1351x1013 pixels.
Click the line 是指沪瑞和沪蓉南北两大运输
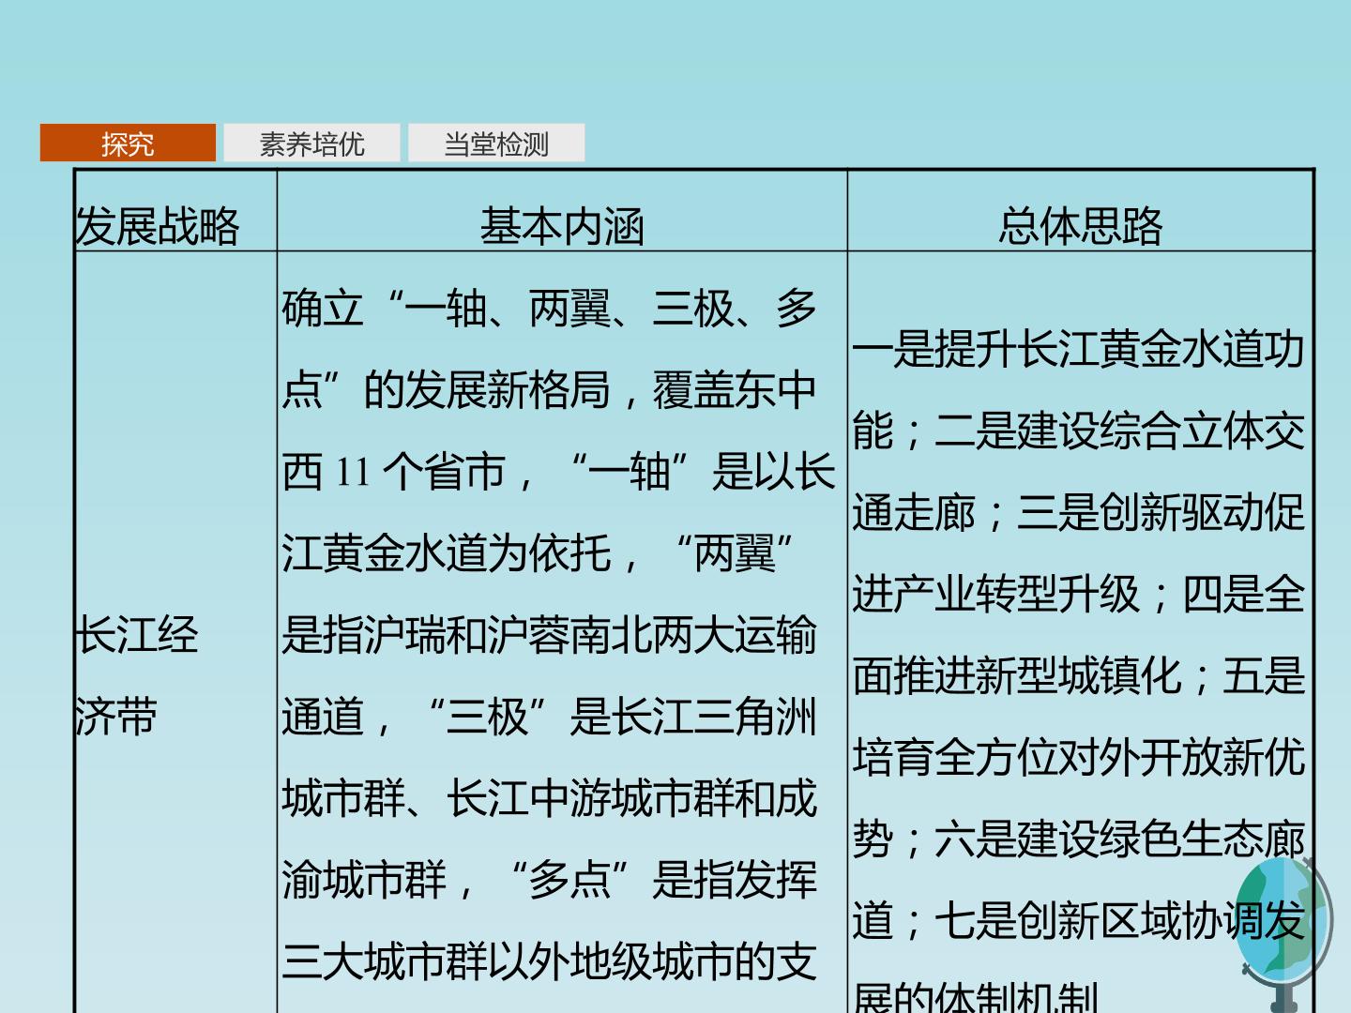point(549,635)
